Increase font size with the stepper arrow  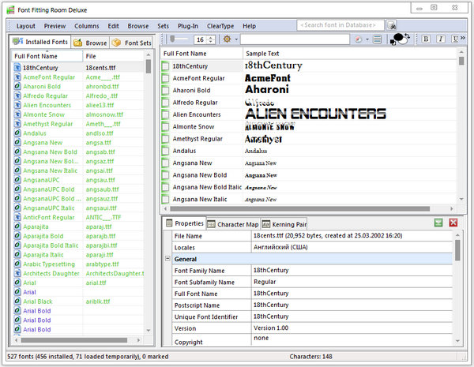pyautogui.click(x=212, y=36)
